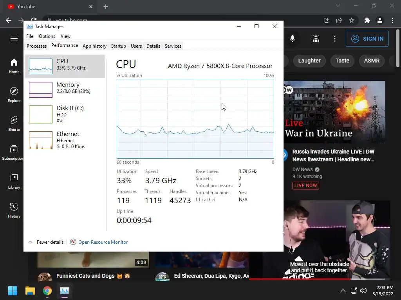Viewport: 401px width, 300px height.
Task: Collapse with Fewer details
Action: [x=46, y=242]
